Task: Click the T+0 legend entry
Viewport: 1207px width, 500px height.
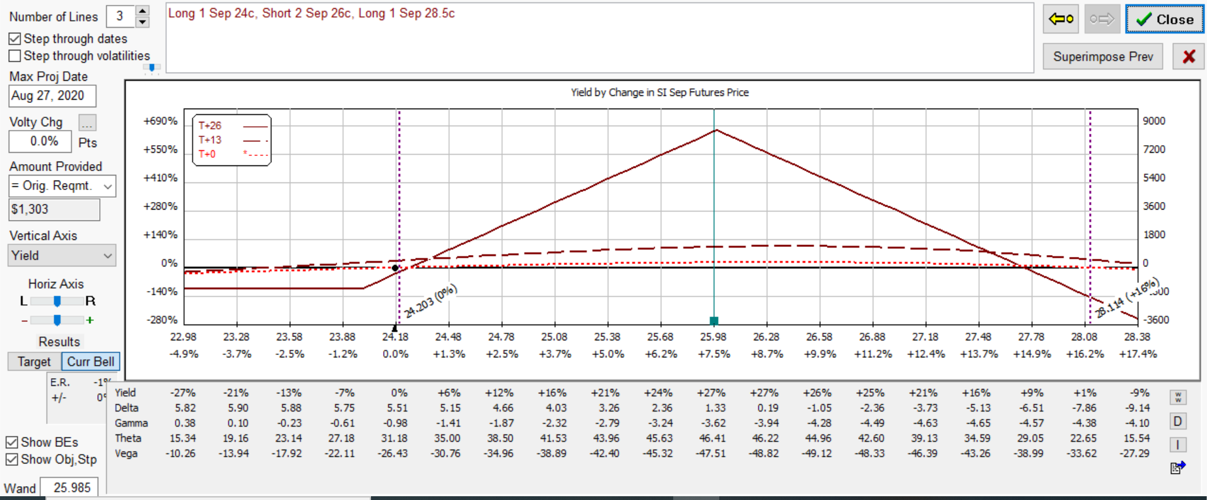Action: 232,154
